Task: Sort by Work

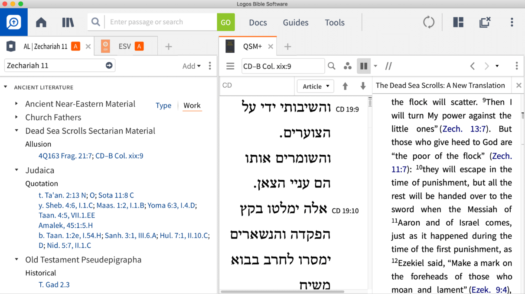Action: coord(192,105)
